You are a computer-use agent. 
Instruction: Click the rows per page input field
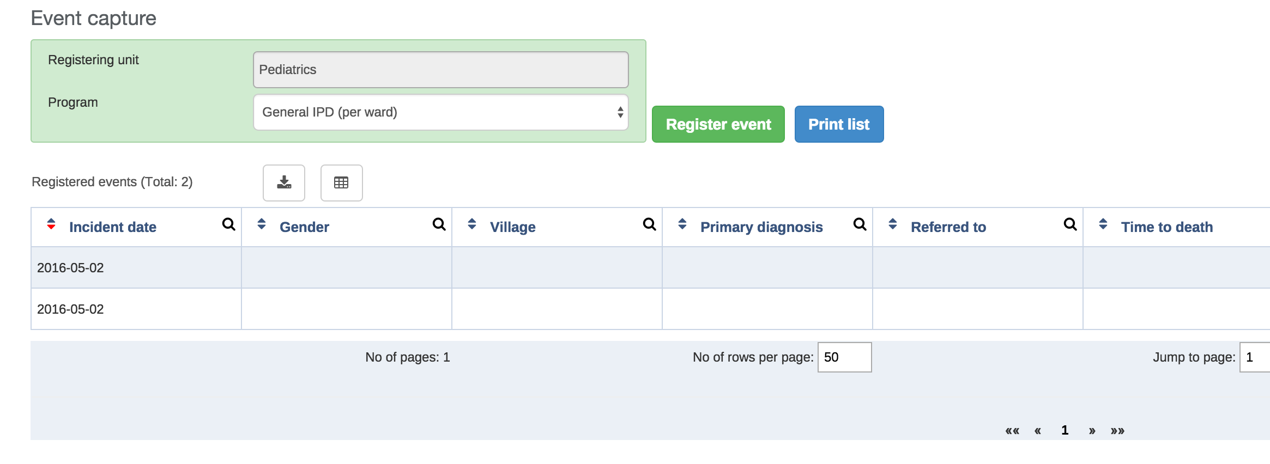844,357
